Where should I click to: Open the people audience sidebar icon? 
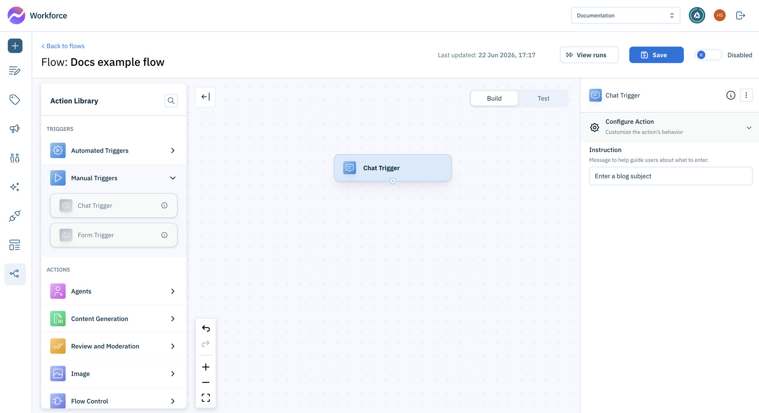[x=15, y=158]
